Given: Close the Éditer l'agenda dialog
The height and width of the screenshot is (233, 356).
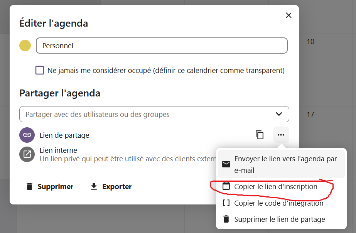Looking at the screenshot, I should click(289, 15).
